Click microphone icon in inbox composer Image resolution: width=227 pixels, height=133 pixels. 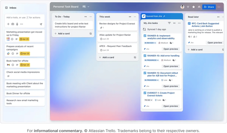tap(17, 24)
